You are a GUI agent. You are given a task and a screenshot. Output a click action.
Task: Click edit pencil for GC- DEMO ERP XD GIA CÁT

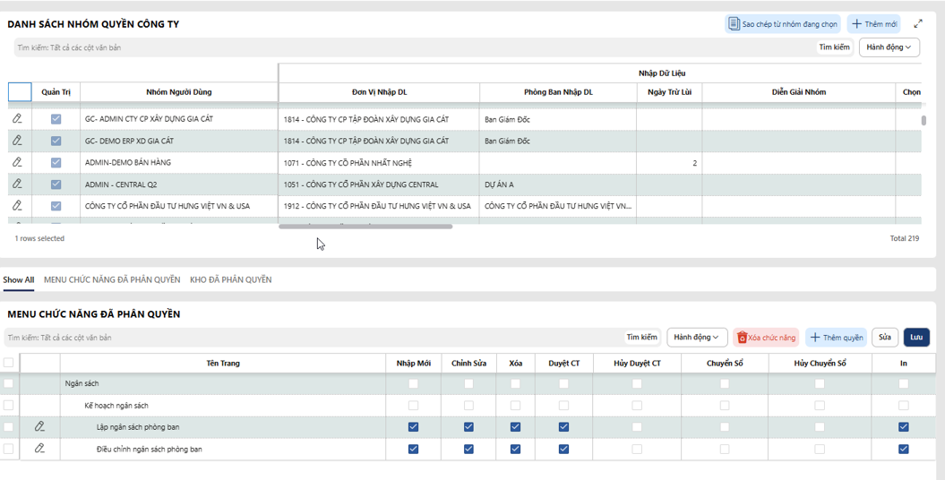[x=18, y=141]
